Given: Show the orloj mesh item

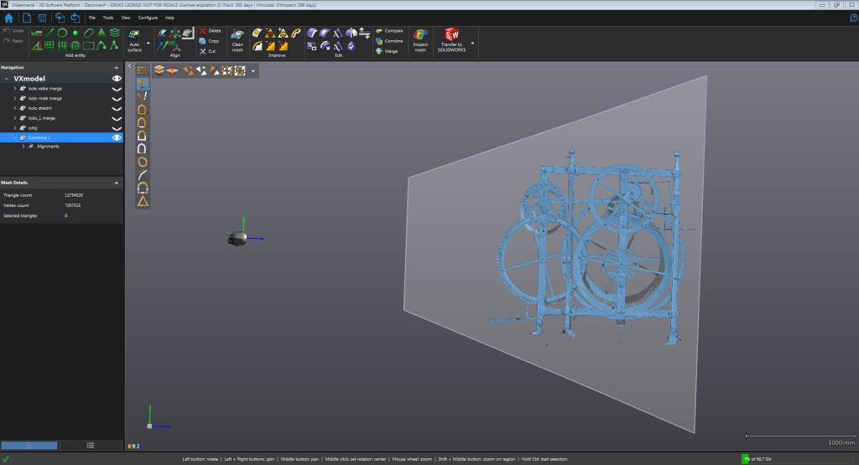Looking at the screenshot, I should coord(117,127).
